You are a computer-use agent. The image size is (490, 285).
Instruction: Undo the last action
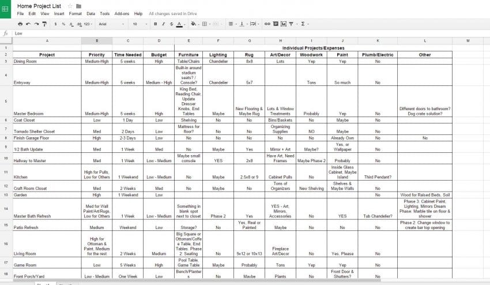coord(28,24)
